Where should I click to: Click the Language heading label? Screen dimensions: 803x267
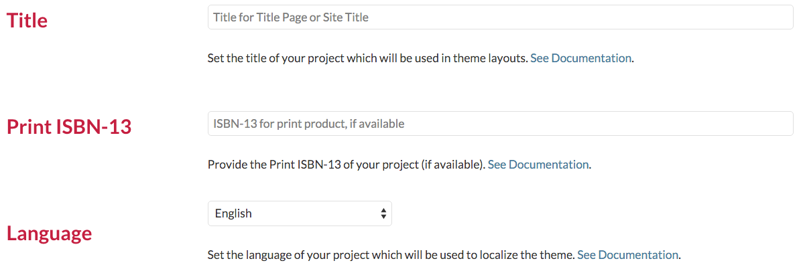tap(49, 234)
